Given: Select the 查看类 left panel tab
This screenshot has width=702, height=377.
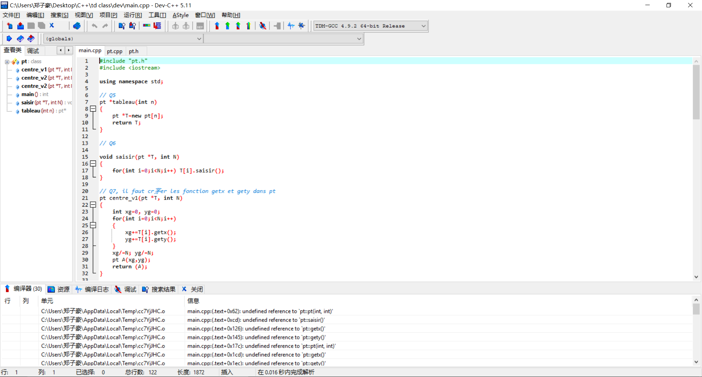Looking at the screenshot, I should tap(12, 50).
